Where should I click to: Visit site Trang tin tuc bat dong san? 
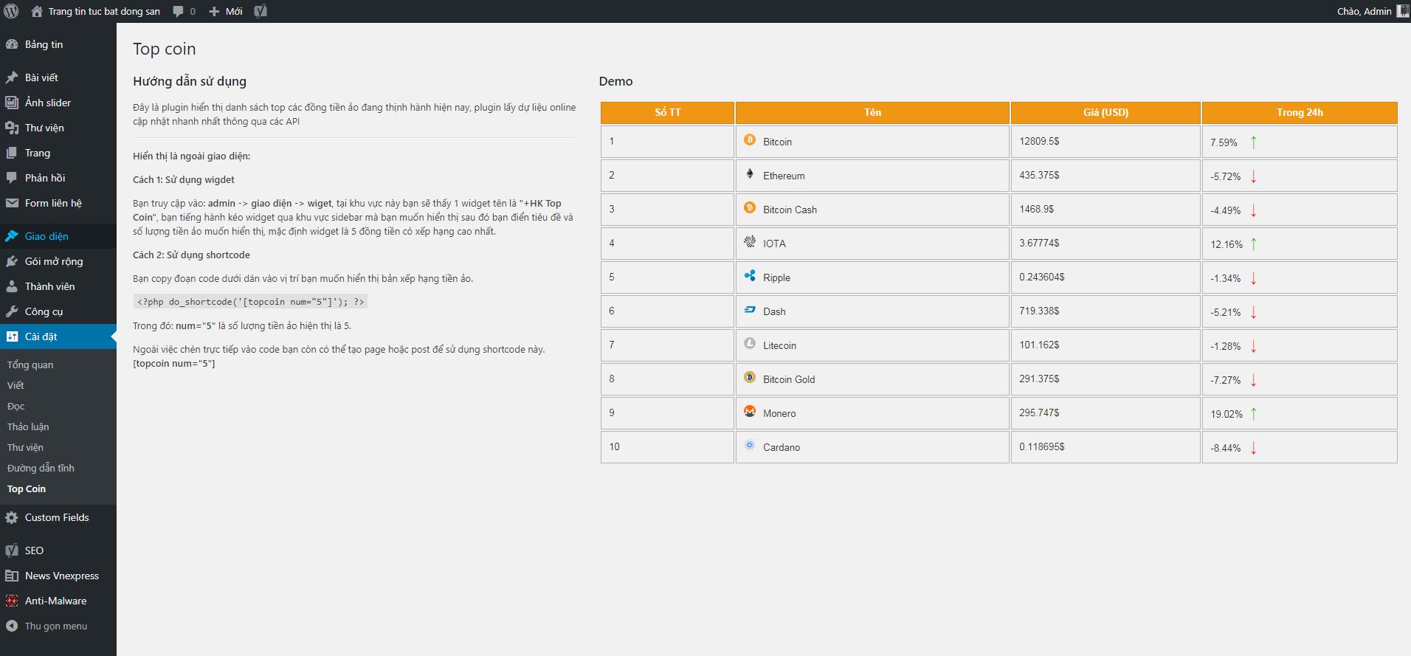click(103, 11)
